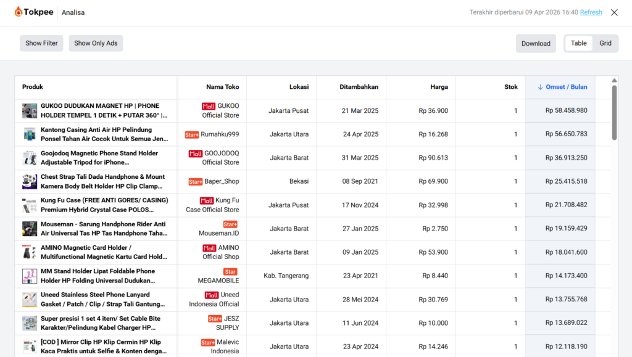Sort by Ditambahkan column header
Viewport: 632px width, 357px height.
pos(359,87)
